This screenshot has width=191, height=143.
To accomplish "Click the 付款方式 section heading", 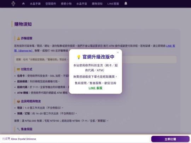I will tap(27, 69).
